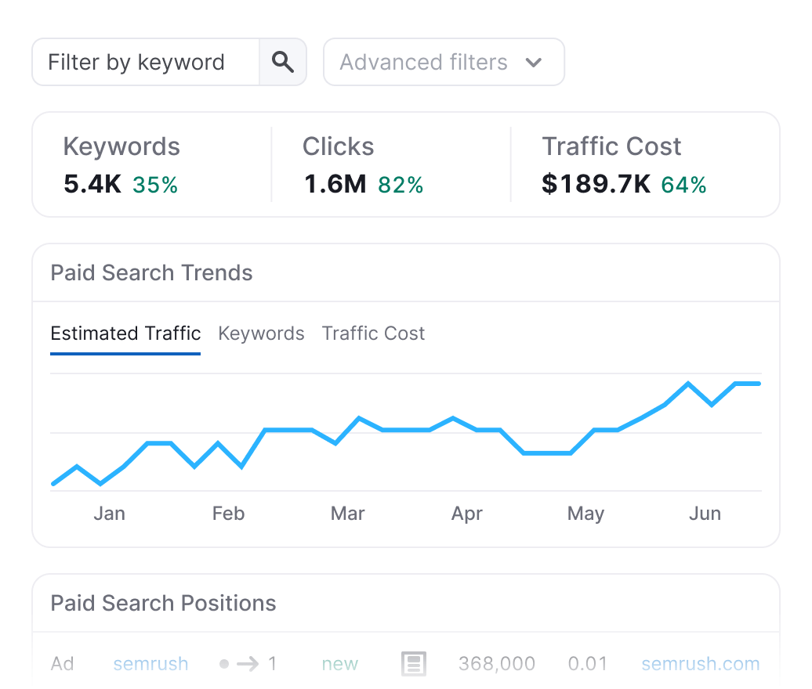This screenshot has height=689, width=812.
Task: Click the Paid Search Positions heading
Action: tap(163, 604)
